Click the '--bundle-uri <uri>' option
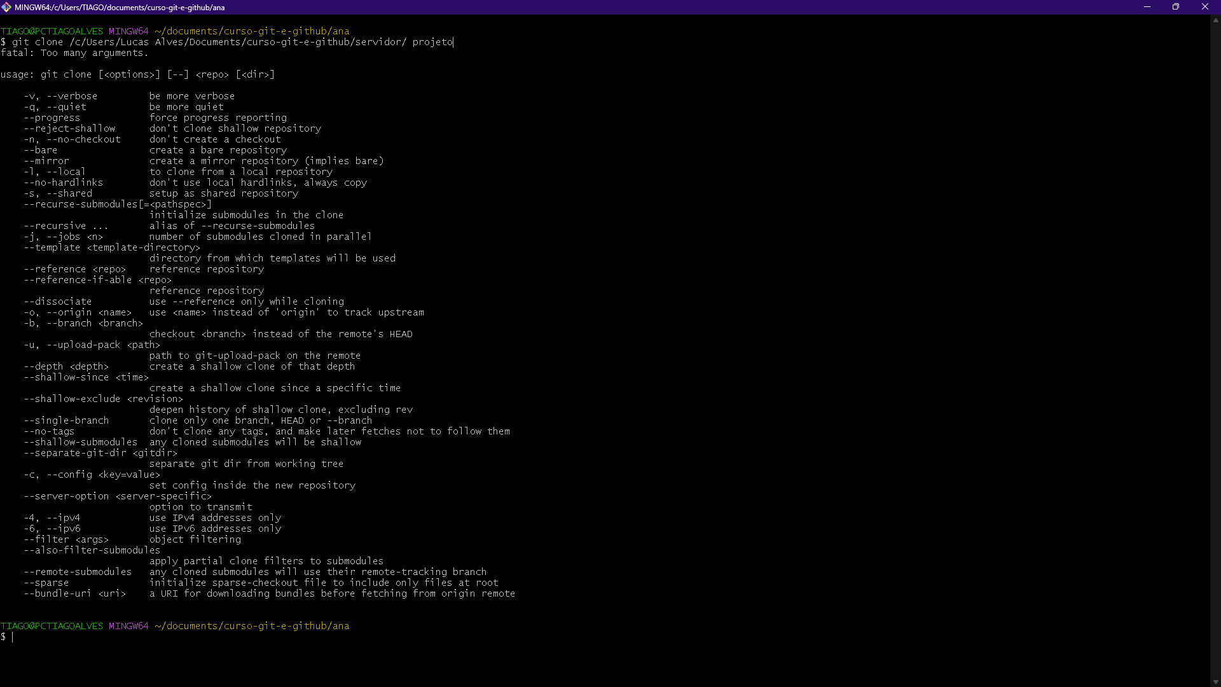Viewport: 1221px width, 687px height. [75, 593]
